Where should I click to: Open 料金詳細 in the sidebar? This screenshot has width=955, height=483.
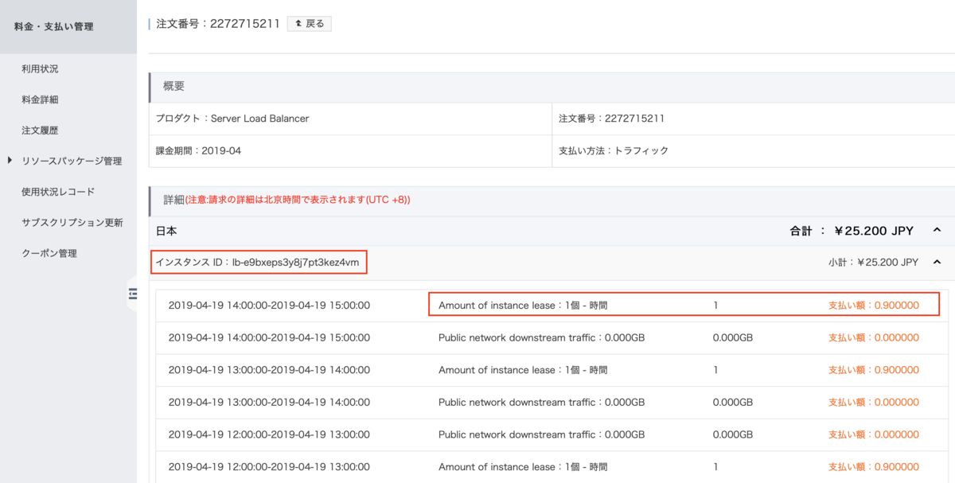click(x=40, y=99)
